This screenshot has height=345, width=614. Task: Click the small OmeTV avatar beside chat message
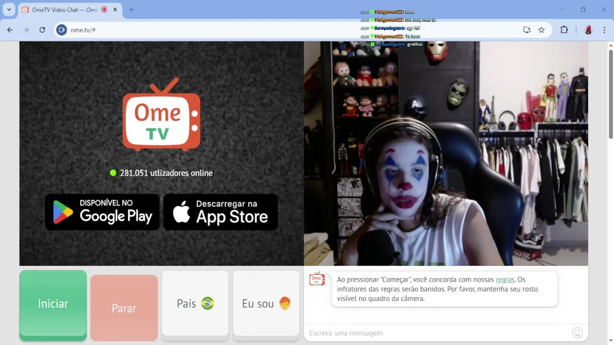point(317,279)
